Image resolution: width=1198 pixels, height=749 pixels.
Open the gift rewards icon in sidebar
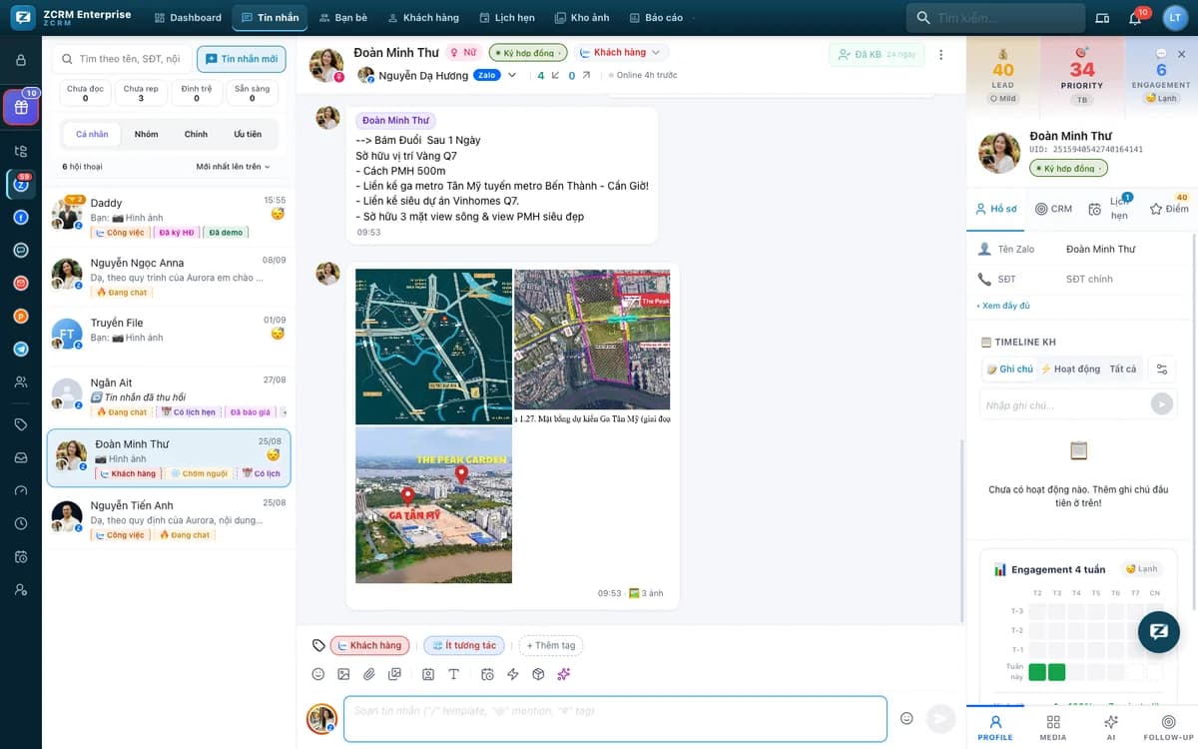(x=21, y=107)
